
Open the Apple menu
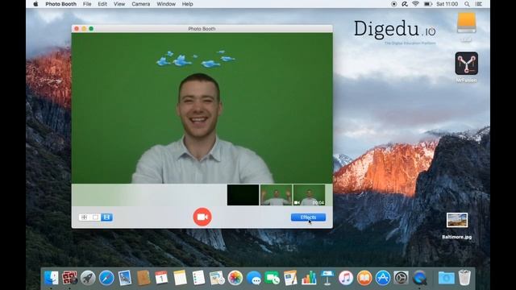[35, 4]
